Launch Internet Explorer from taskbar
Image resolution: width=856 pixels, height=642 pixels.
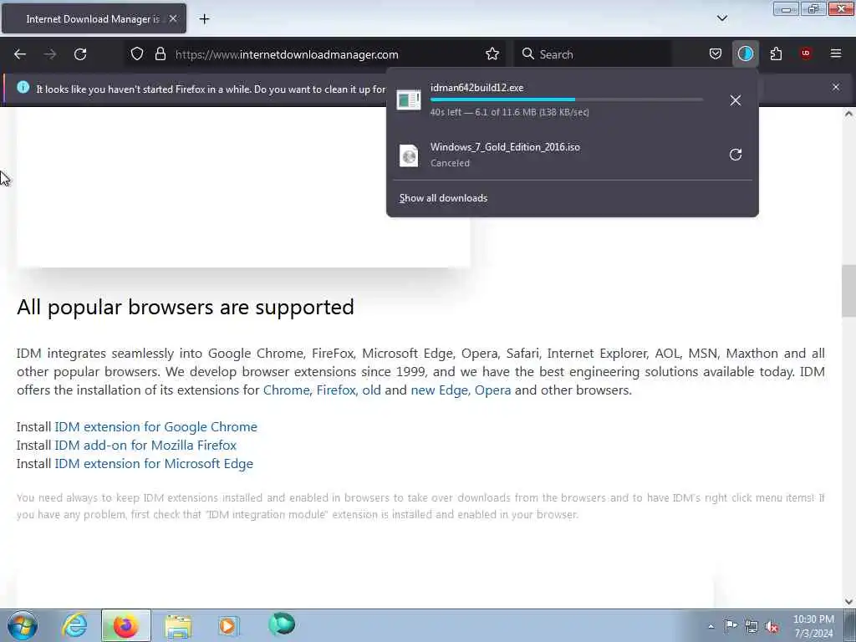click(x=74, y=625)
